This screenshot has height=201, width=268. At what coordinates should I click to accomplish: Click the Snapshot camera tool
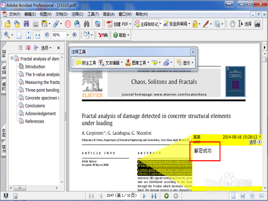pyautogui.click(x=257, y=24)
